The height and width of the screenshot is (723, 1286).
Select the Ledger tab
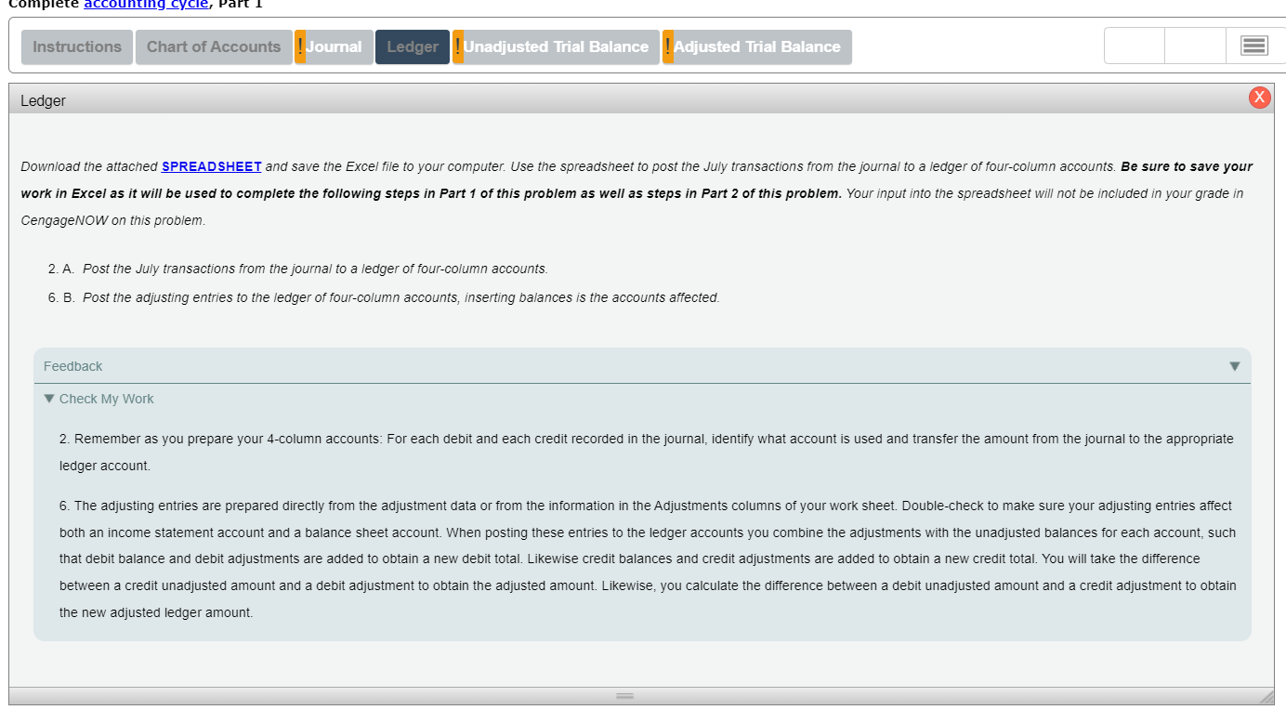(x=412, y=46)
